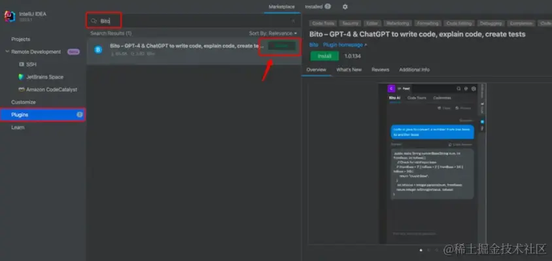
Task: Click the count badge on Installed tab
Action: (328, 7)
